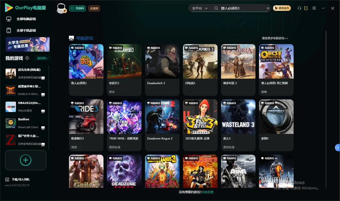Open 兽人必须死! 死亡陷阱 game card
Image resolution: width=340 pixels, height=201 pixels.
point(276,70)
